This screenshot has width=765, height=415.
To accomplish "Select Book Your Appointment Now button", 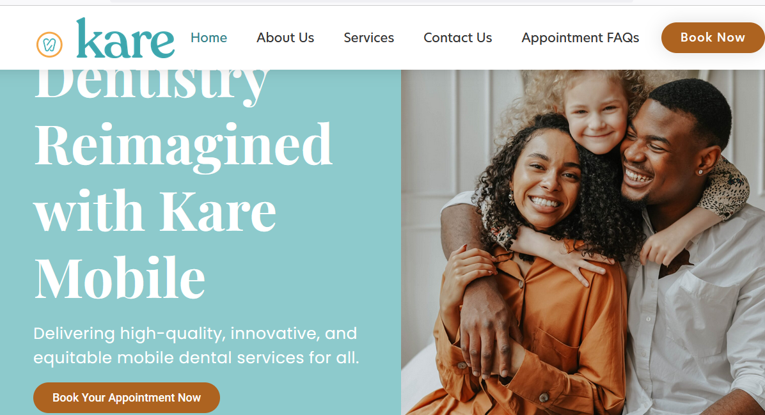I will (127, 398).
